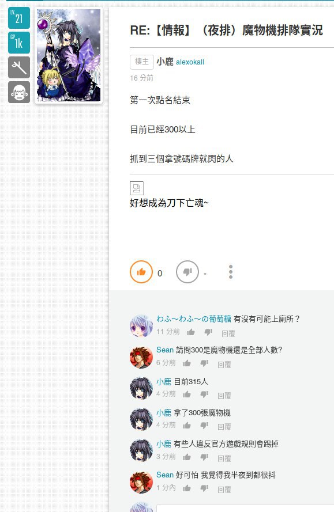Click the grey thumbs-down button on the post

pos(187,272)
